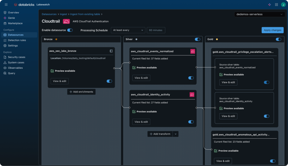Toggle the Silver layer switch
Image resolution: width=288 pixels, height=166 pixels.
197,39
